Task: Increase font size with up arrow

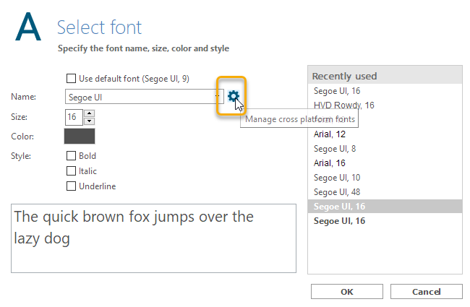Action: pos(90,113)
